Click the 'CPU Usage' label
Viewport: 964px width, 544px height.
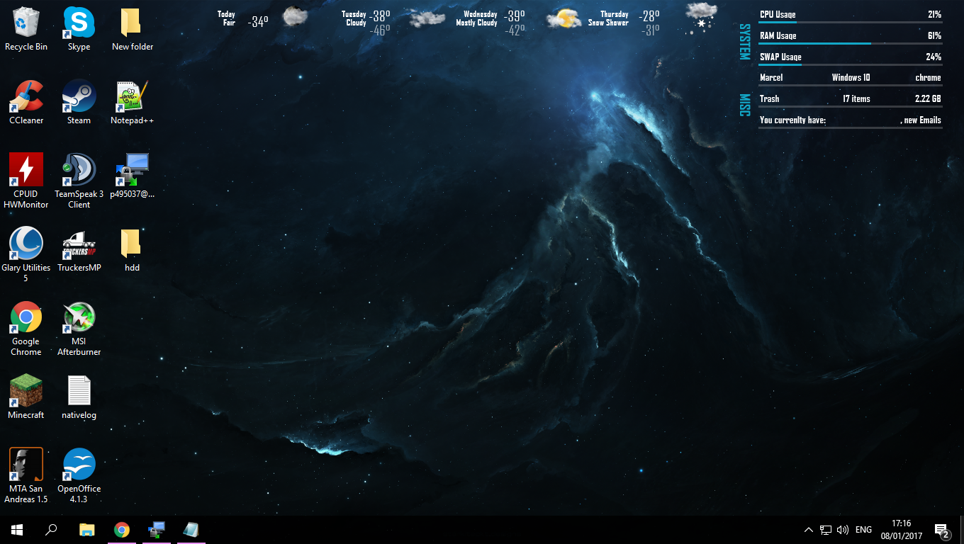tap(778, 14)
